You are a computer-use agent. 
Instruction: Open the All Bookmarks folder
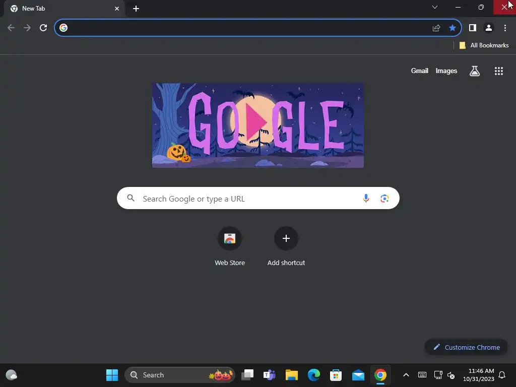coord(484,45)
